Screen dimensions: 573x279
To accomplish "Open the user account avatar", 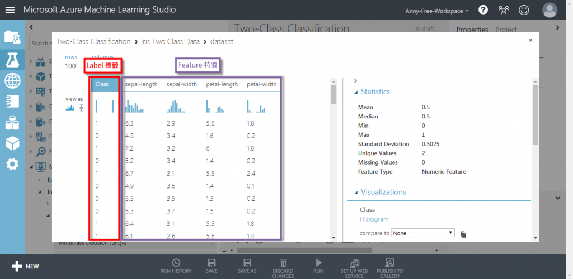I will click(x=549, y=10).
